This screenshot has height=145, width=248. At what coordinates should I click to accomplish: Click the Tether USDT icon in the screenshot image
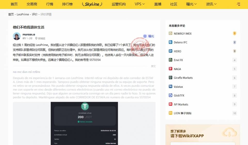click(x=85, y=106)
